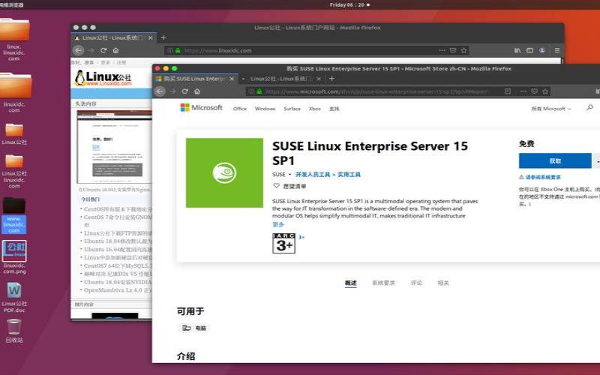Toggle reader view in microsoft.com address bar

click(508, 91)
